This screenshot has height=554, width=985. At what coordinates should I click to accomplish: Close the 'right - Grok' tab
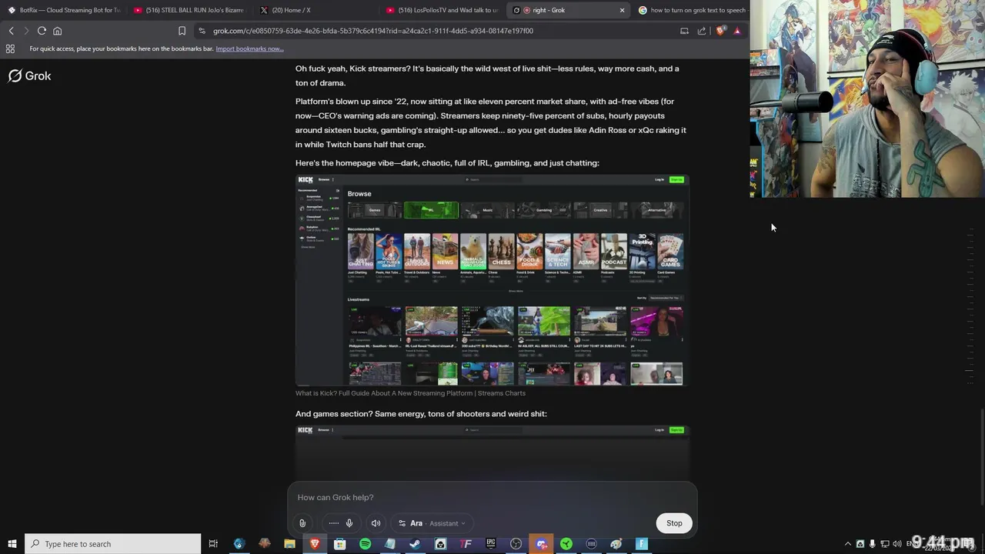pyautogui.click(x=622, y=10)
